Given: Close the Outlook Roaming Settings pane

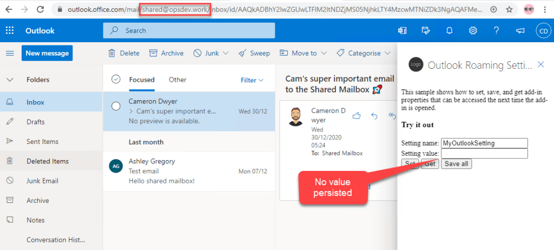Looking at the screenshot, I should tap(540, 65).
